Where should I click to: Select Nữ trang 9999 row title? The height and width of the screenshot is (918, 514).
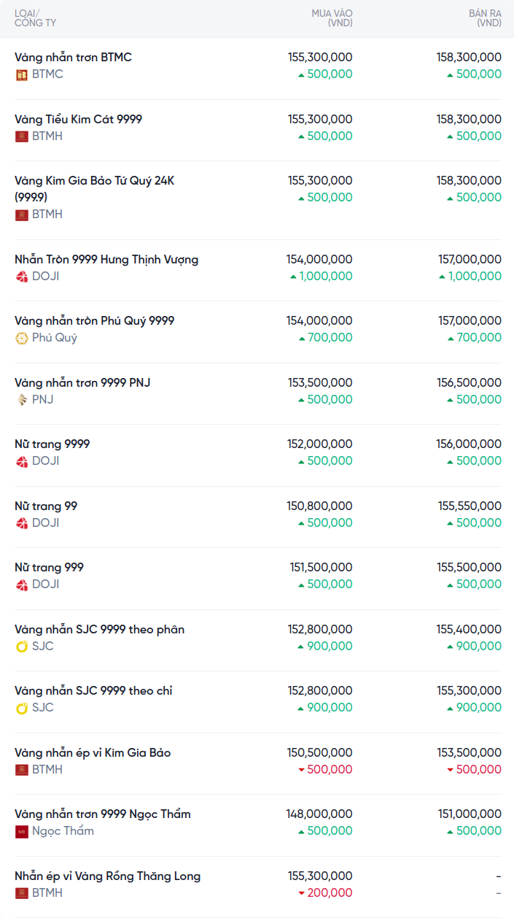click(x=52, y=444)
